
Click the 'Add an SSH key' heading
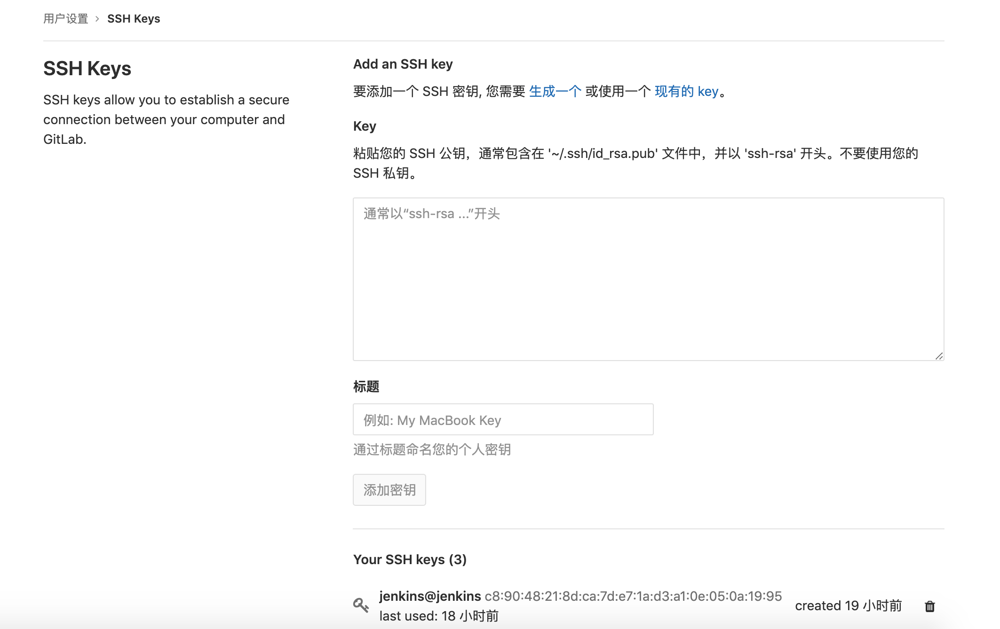coord(403,64)
